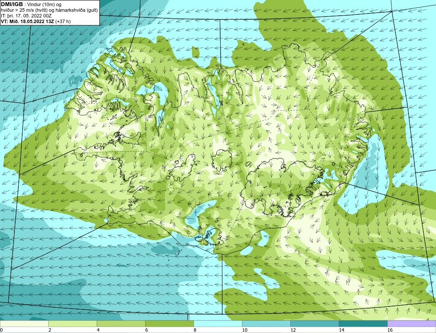
Task: Click the legend label '4'
Action: pyautogui.click(x=98, y=330)
